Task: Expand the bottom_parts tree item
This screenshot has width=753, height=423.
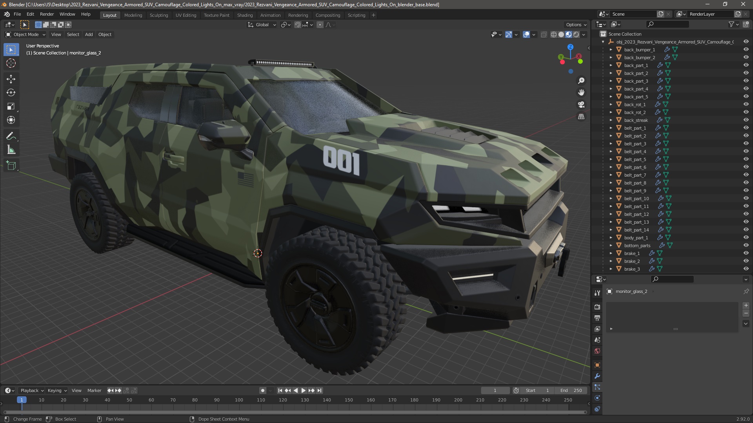Action: coord(611,245)
